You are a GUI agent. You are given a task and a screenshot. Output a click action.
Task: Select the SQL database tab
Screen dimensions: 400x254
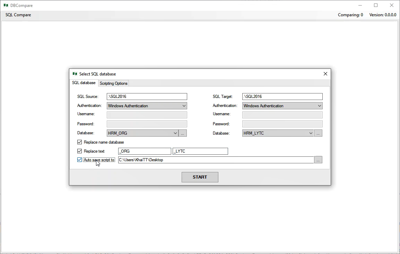click(84, 83)
